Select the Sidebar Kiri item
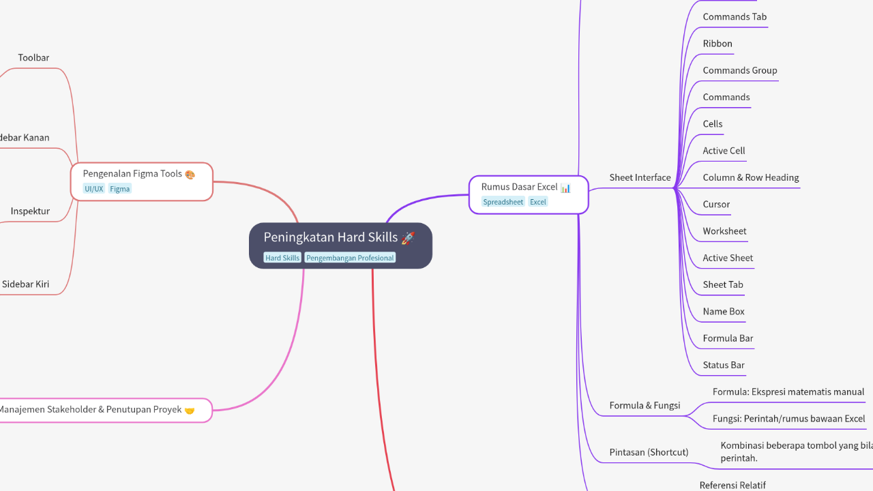The height and width of the screenshot is (491, 873). coord(25,284)
